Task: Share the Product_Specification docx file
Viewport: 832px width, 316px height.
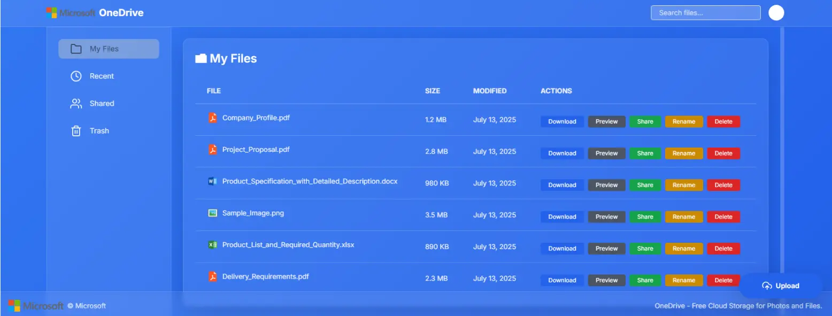Action: coord(645,185)
